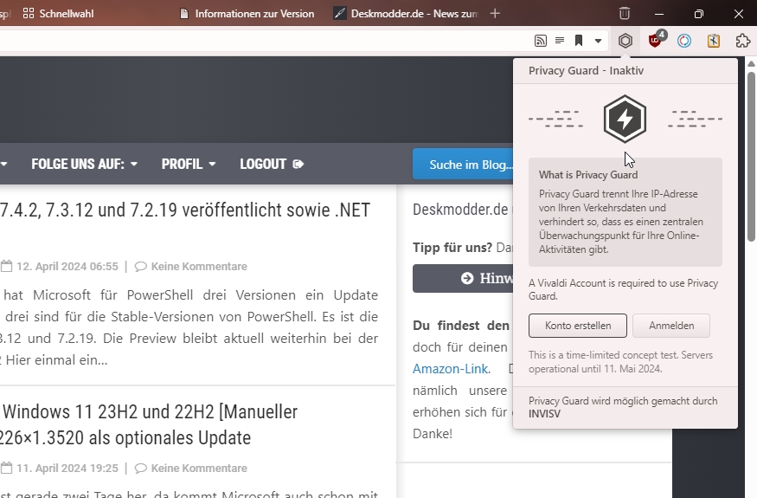The width and height of the screenshot is (757, 498).
Task: Select the Deskmodder.de News tab
Action: (x=406, y=14)
